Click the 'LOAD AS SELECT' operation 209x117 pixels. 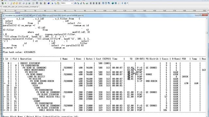point(36,77)
